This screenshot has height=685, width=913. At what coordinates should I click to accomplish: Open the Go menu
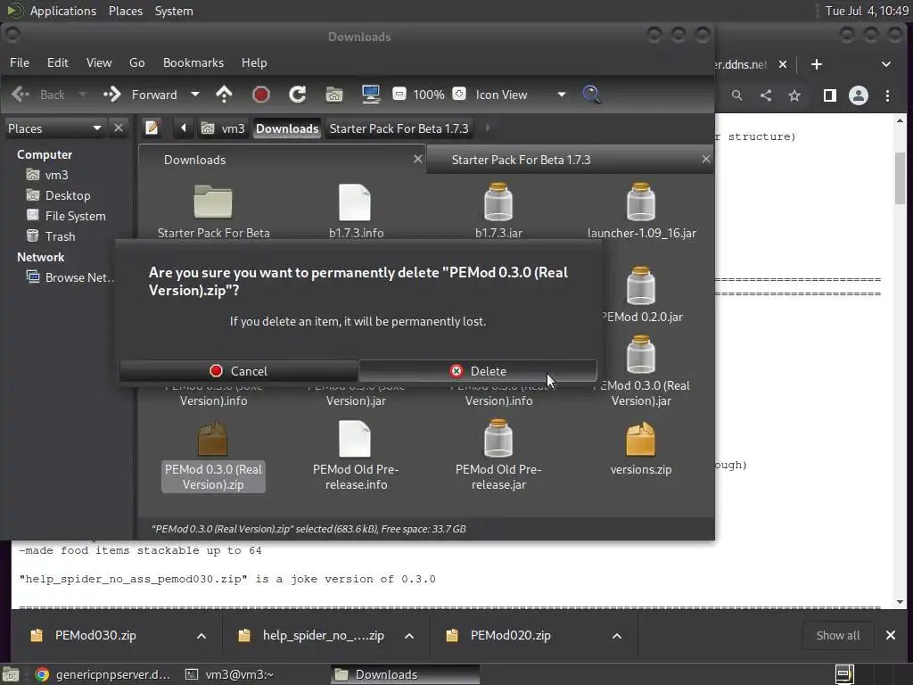click(x=136, y=62)
